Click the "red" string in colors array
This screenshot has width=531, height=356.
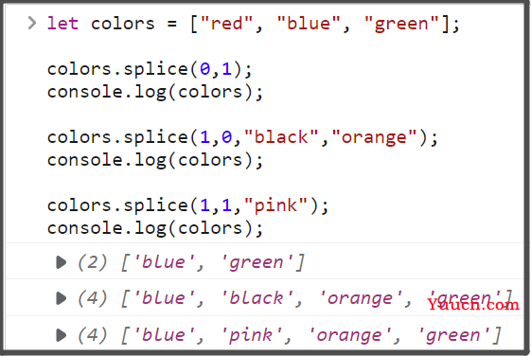(226, 24)
